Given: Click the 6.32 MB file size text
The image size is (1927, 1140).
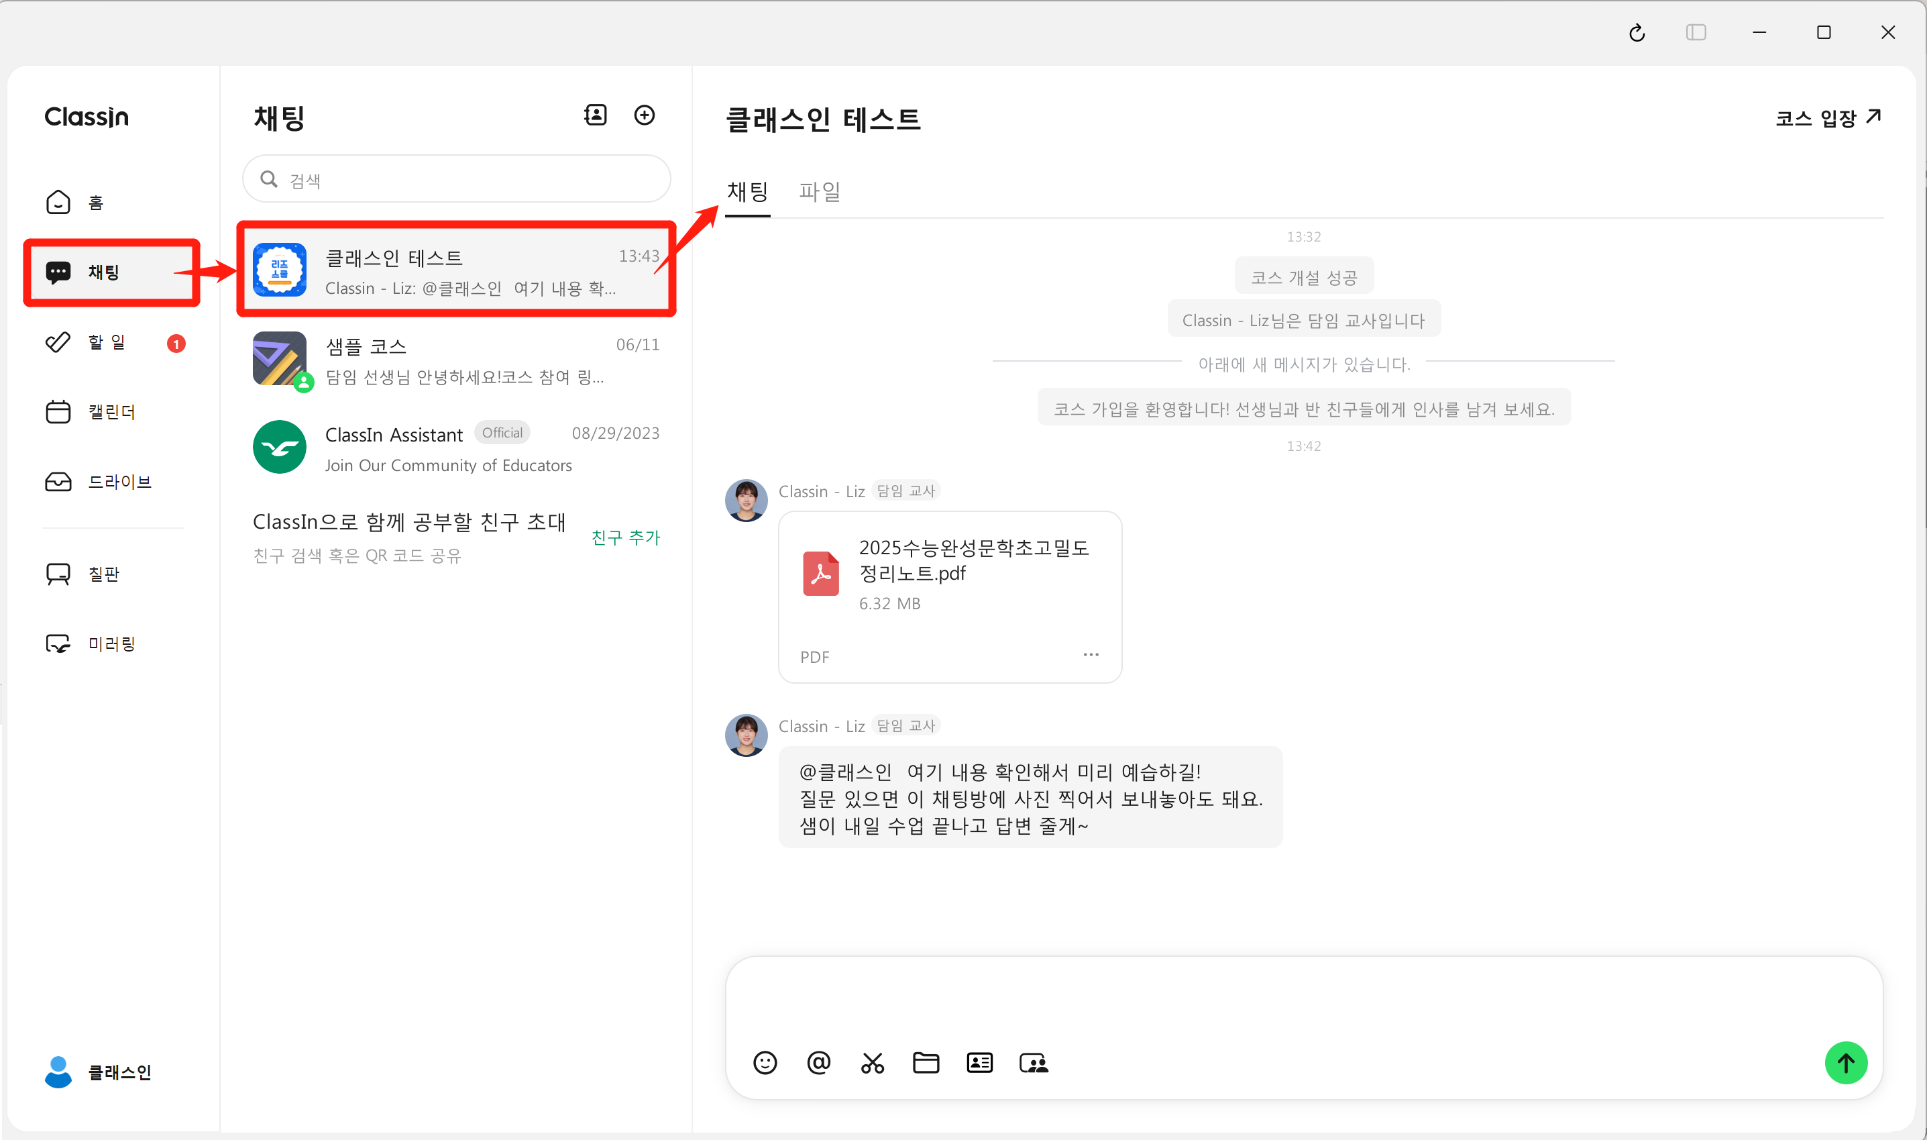Looking at the screenshot, I should click(889, 604).
